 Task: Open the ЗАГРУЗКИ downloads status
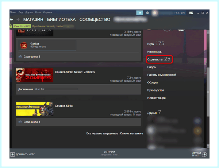pos(109,153)
